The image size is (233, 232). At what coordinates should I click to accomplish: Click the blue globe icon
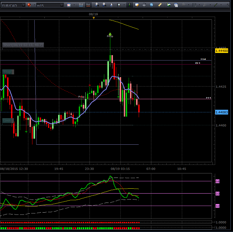(151, 5)
